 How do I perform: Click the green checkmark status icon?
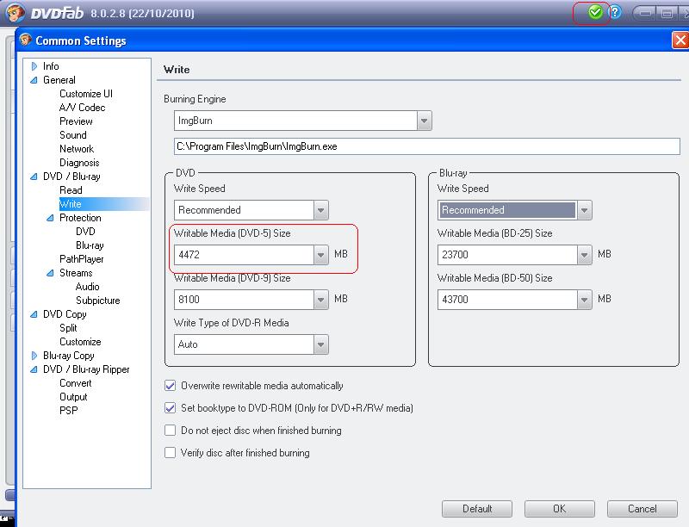pyautogui.click(x=594, y=13)
